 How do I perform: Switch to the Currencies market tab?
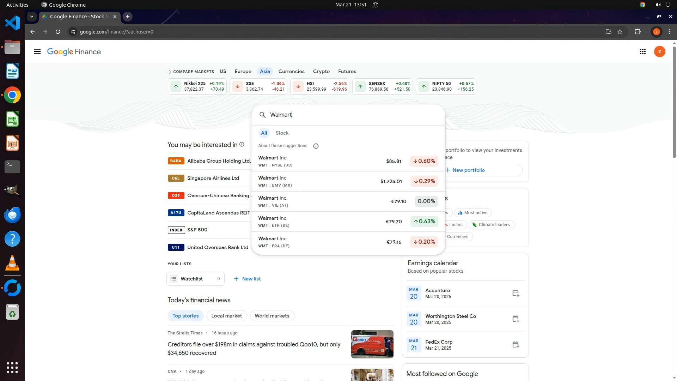[291, 71]
